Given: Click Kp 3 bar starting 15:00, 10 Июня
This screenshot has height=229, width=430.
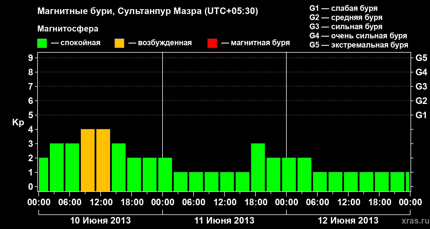Looking at the screenshot, I should (x=119, y=167).
